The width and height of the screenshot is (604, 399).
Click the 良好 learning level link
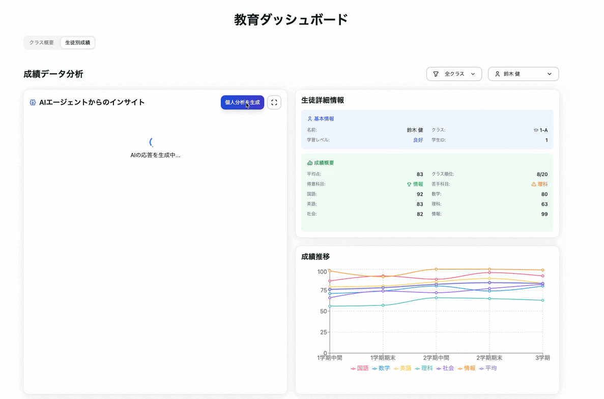coord(418,140)
